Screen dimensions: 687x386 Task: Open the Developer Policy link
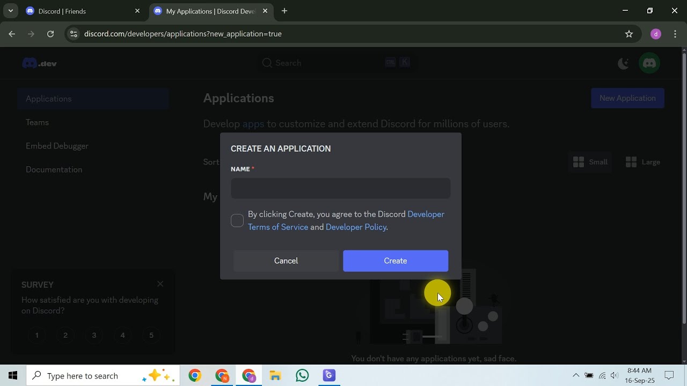[x=355, y=227]
